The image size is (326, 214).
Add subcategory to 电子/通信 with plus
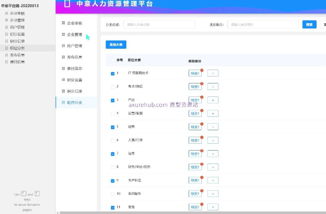213,87
